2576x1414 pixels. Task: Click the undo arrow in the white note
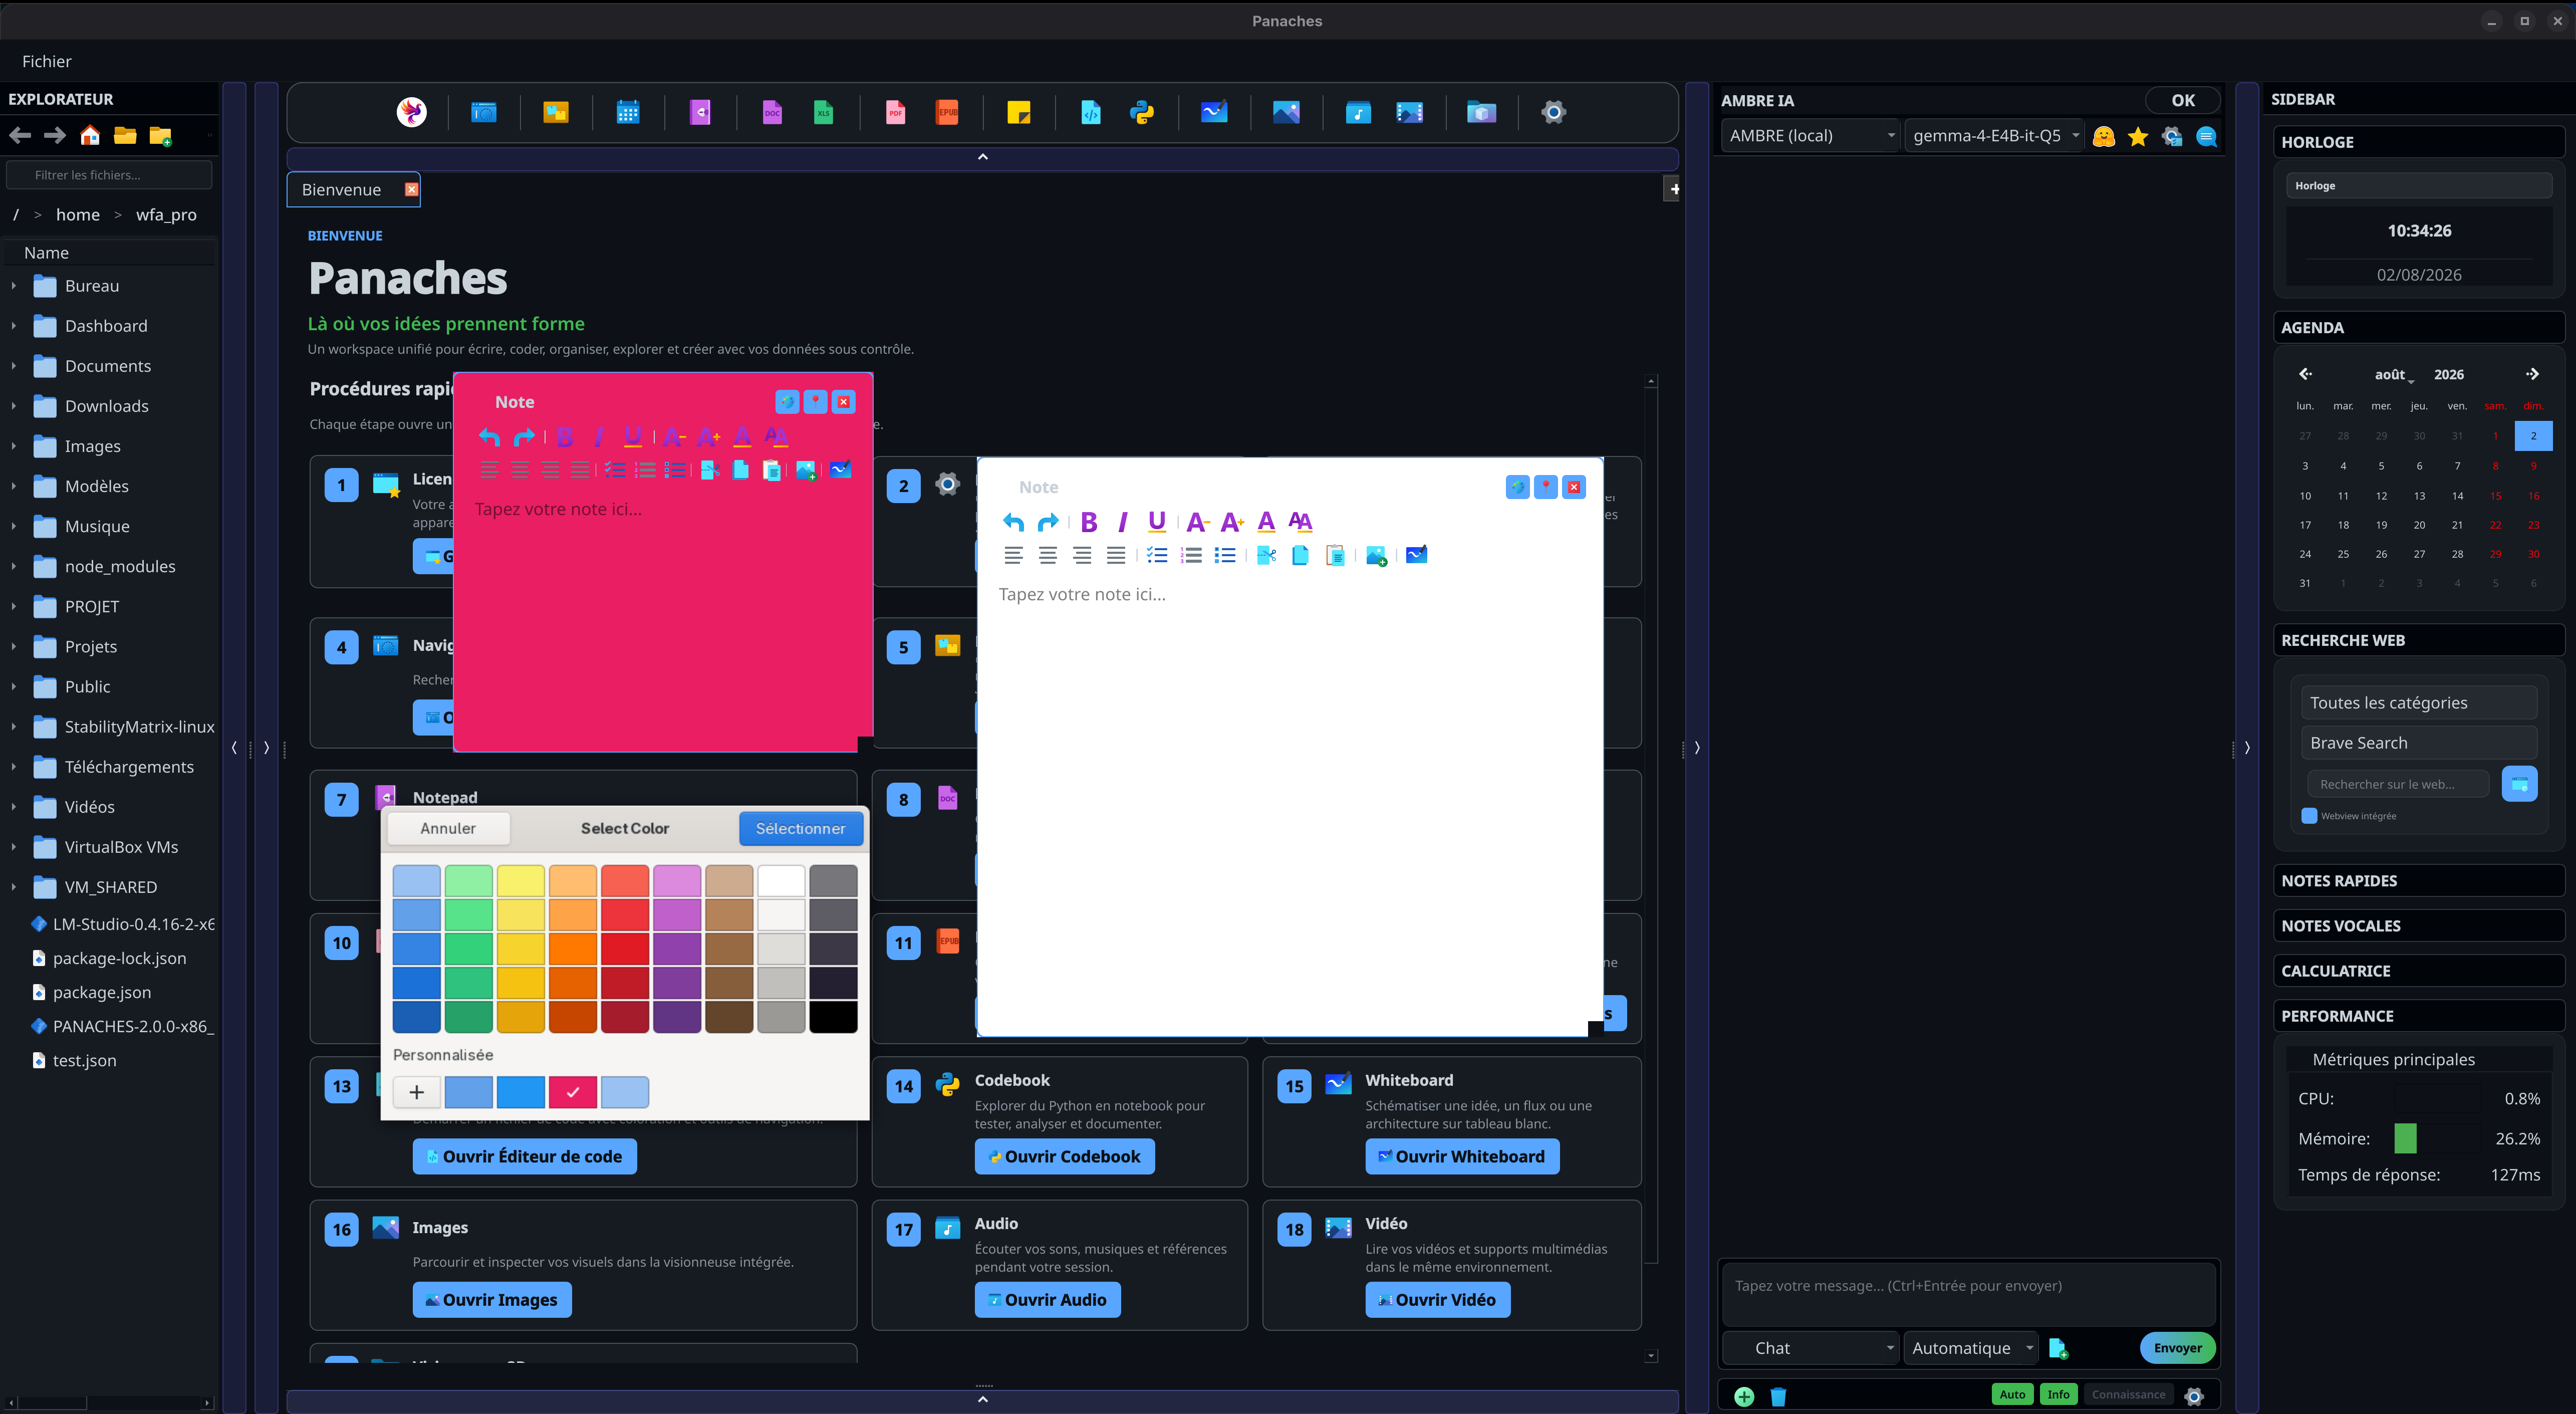[1013, 522]
